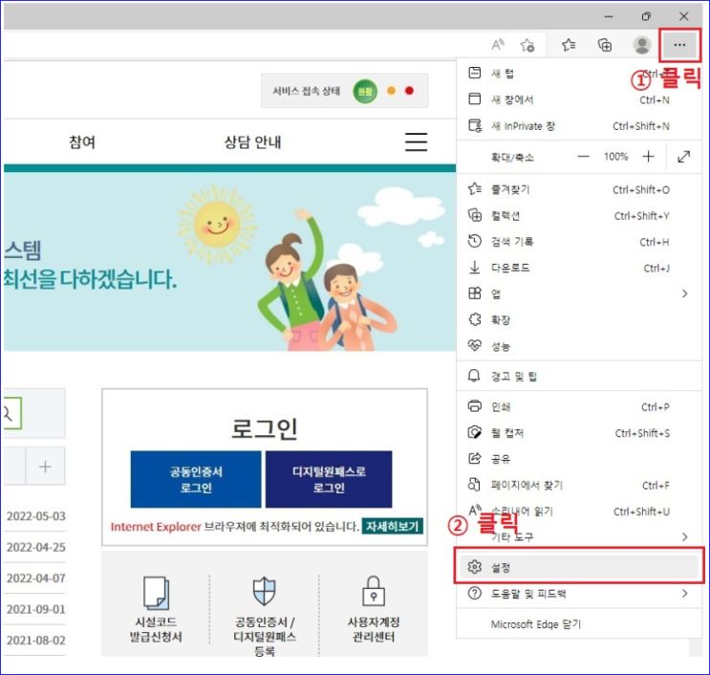This screenshot has width=710, height=675.
Task: Click the green 원활 status indicator
Action: pyautogui.click(x=365, y=91)
